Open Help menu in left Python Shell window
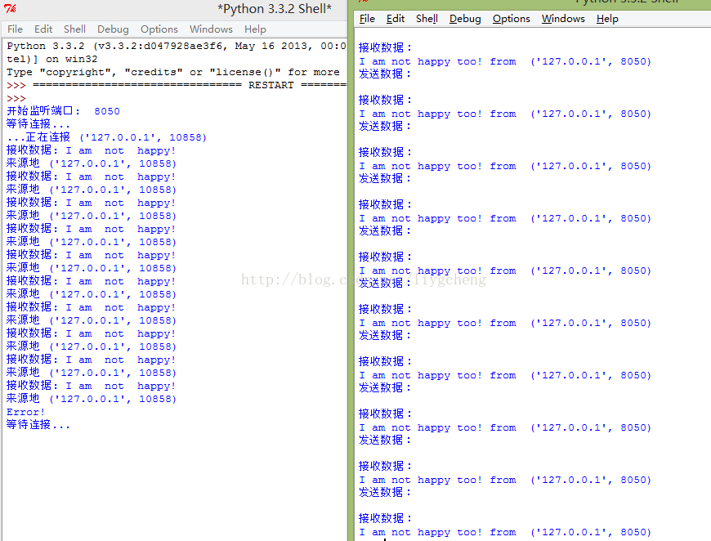Screen dimensions: 711x541 255,29
